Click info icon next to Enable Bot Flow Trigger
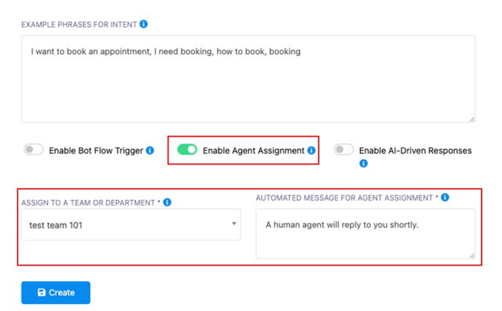Image resolution: width=502 pixels, height=311 pixels. (150, 151)
